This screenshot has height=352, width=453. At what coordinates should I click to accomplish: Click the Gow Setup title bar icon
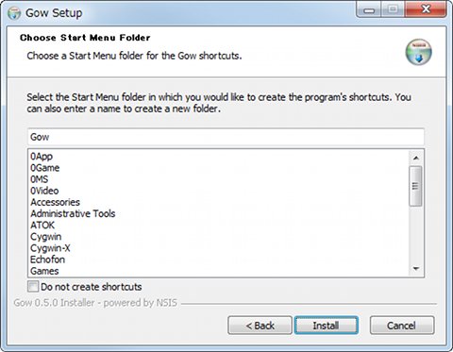(x=14, y=13)
